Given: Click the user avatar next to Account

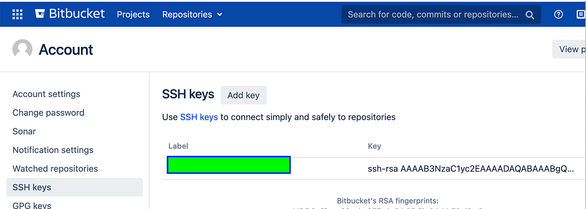Looking at the screenshot, I should (x=22, y=49).
